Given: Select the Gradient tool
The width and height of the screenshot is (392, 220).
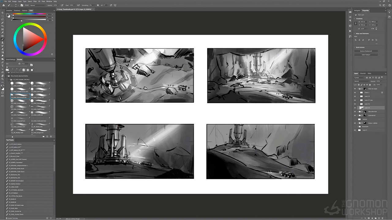Looking at the screenshot, I should coord(3,53).
